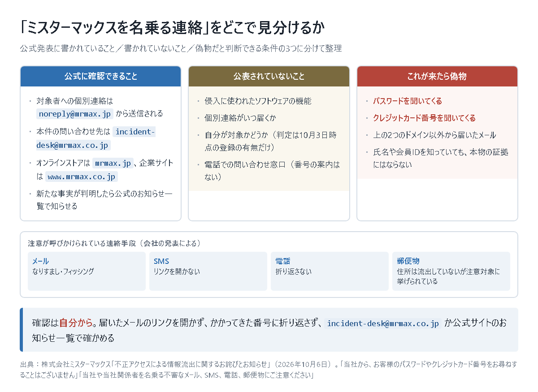Click the text 折り返さない
Screen dimensions: 538x392
pyautogui.click(x=293, y=271)
